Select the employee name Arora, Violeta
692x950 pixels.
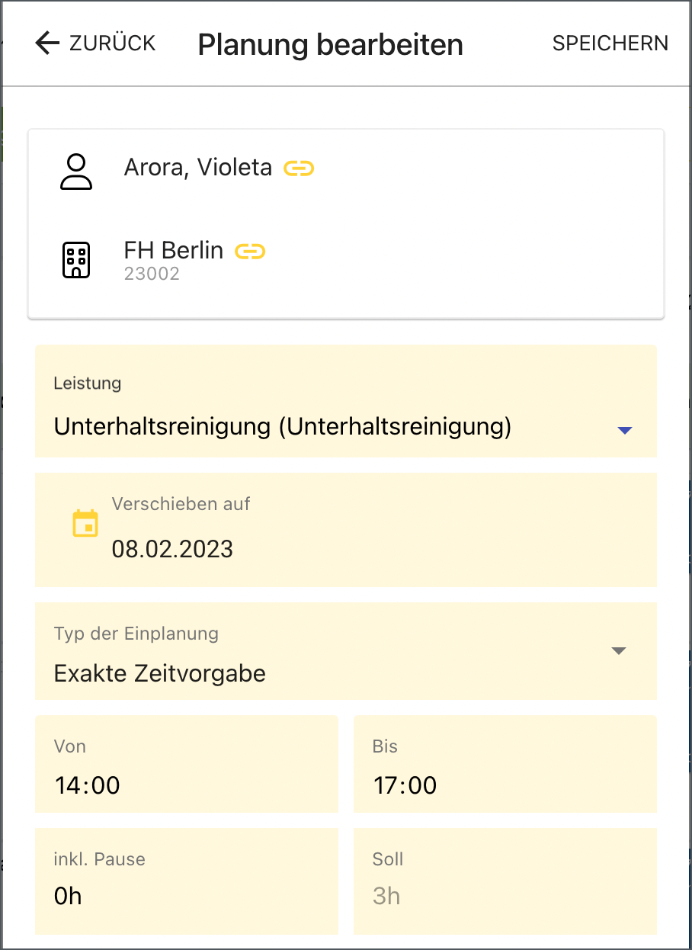tap(198, 168)
